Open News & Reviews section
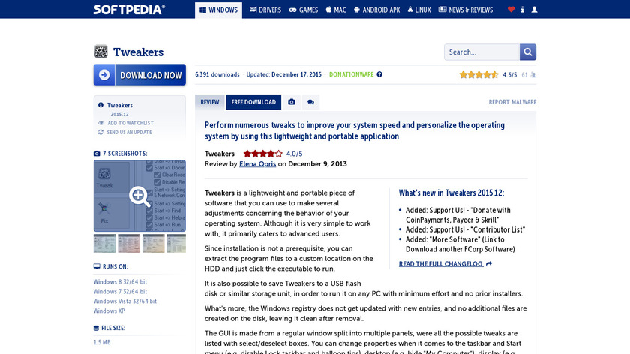 [x=465, y=10]
